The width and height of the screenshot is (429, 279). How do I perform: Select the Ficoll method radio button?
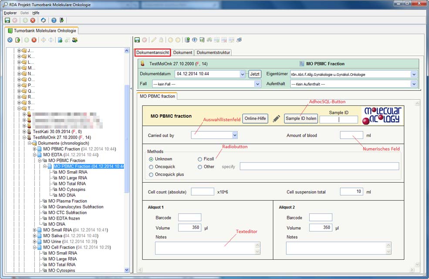point(200,159)
